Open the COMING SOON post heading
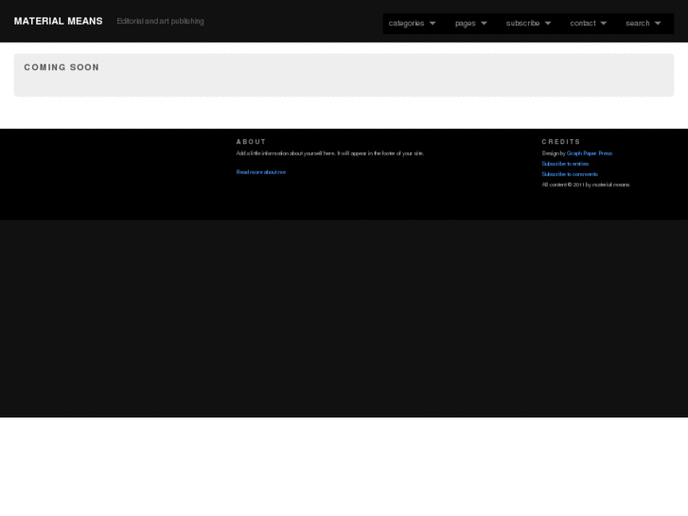 coord(62,67)
